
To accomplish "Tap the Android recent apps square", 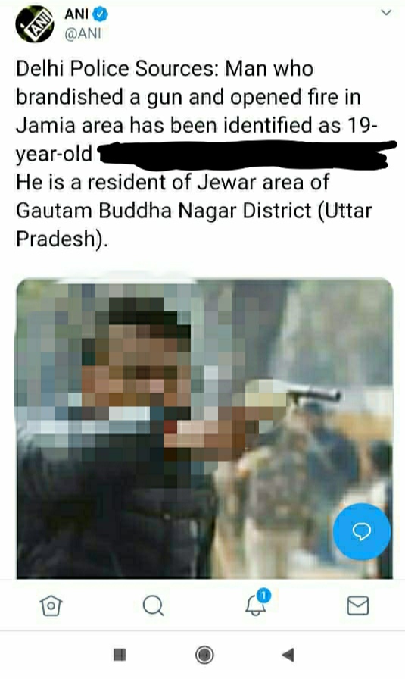I will coord(120,654).
